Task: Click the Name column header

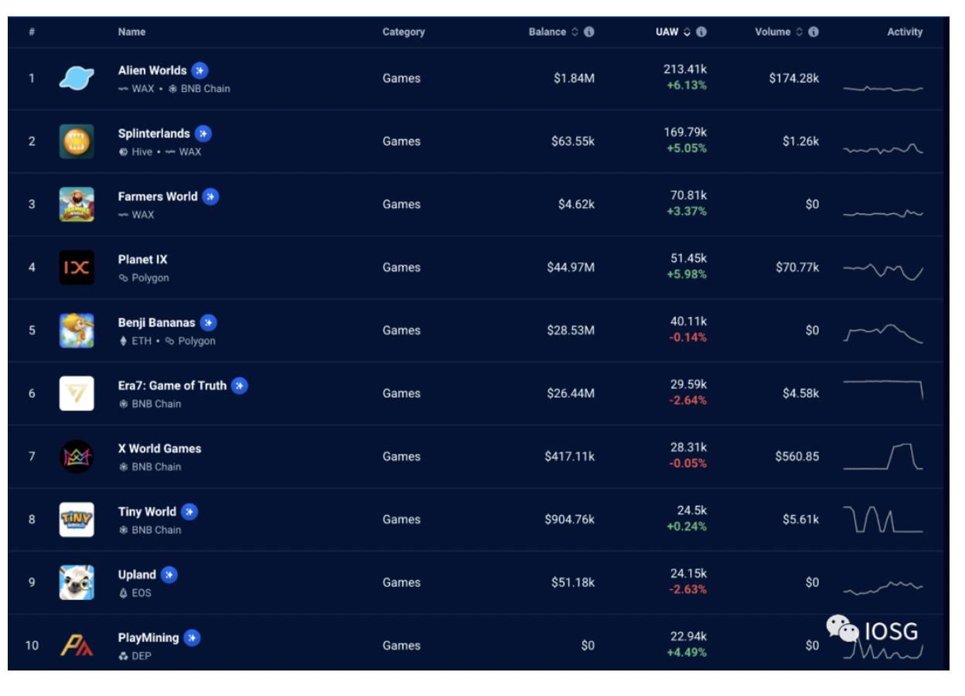Action: [131, 32]
